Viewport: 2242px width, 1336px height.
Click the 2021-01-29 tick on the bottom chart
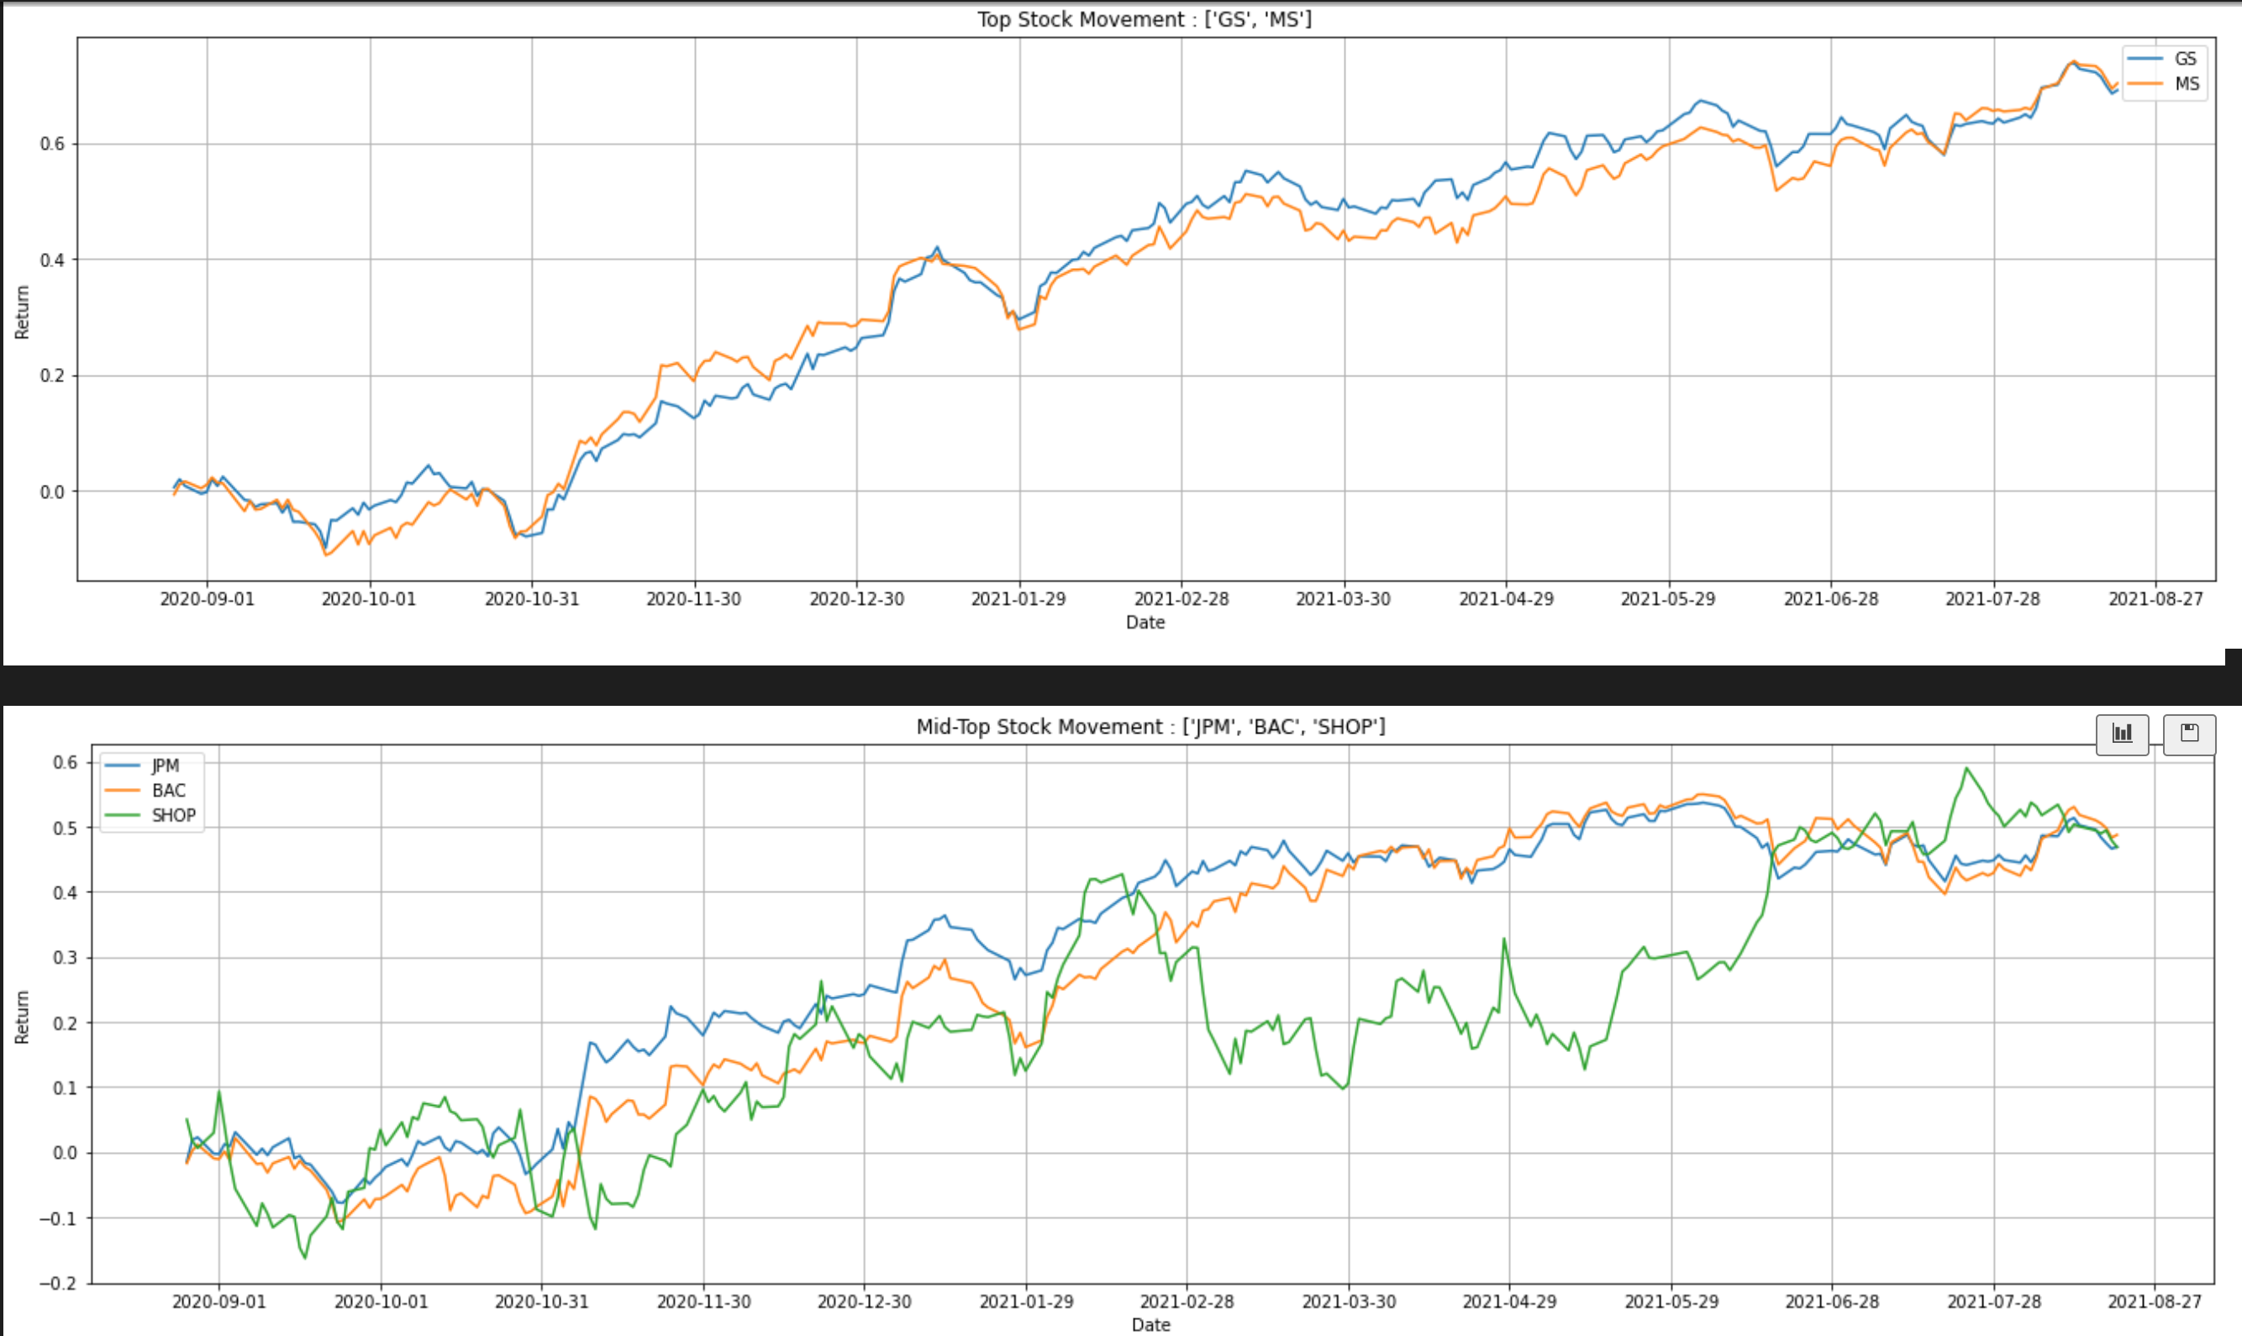[x=1026, y=1302]
